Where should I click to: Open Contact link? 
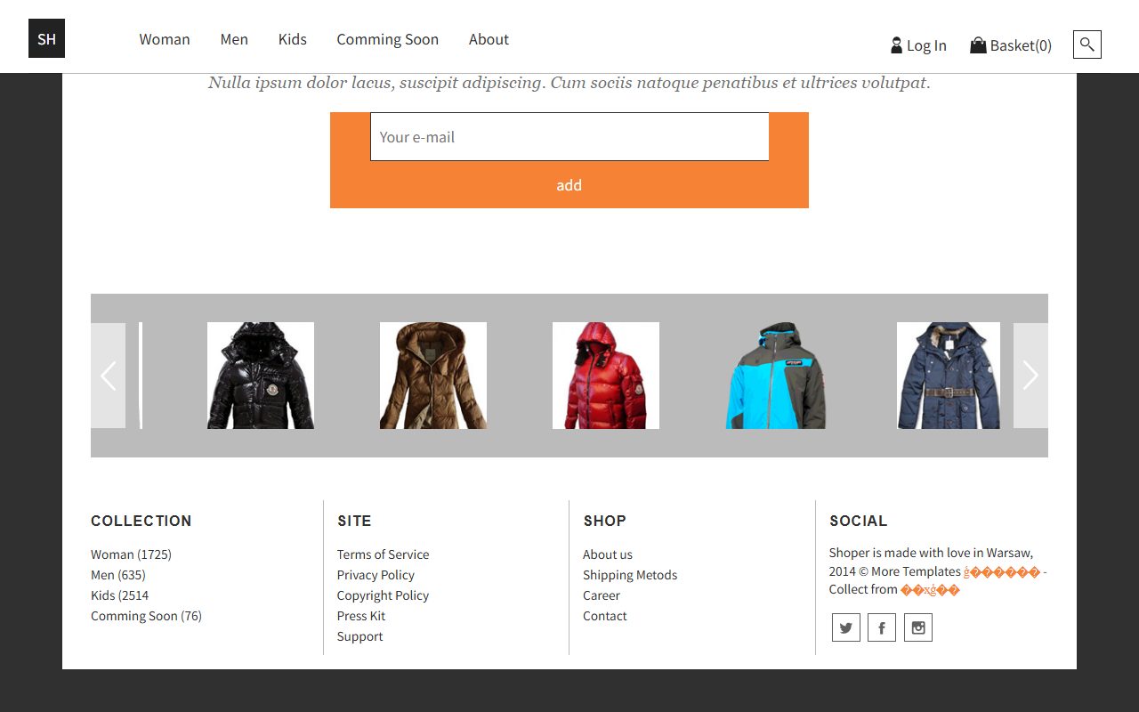click(x=605, y=616)
